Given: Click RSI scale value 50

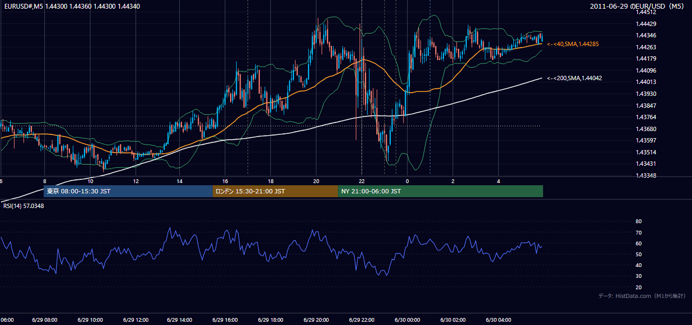Looking at the screenshot, I should click(x=638, y=254).
